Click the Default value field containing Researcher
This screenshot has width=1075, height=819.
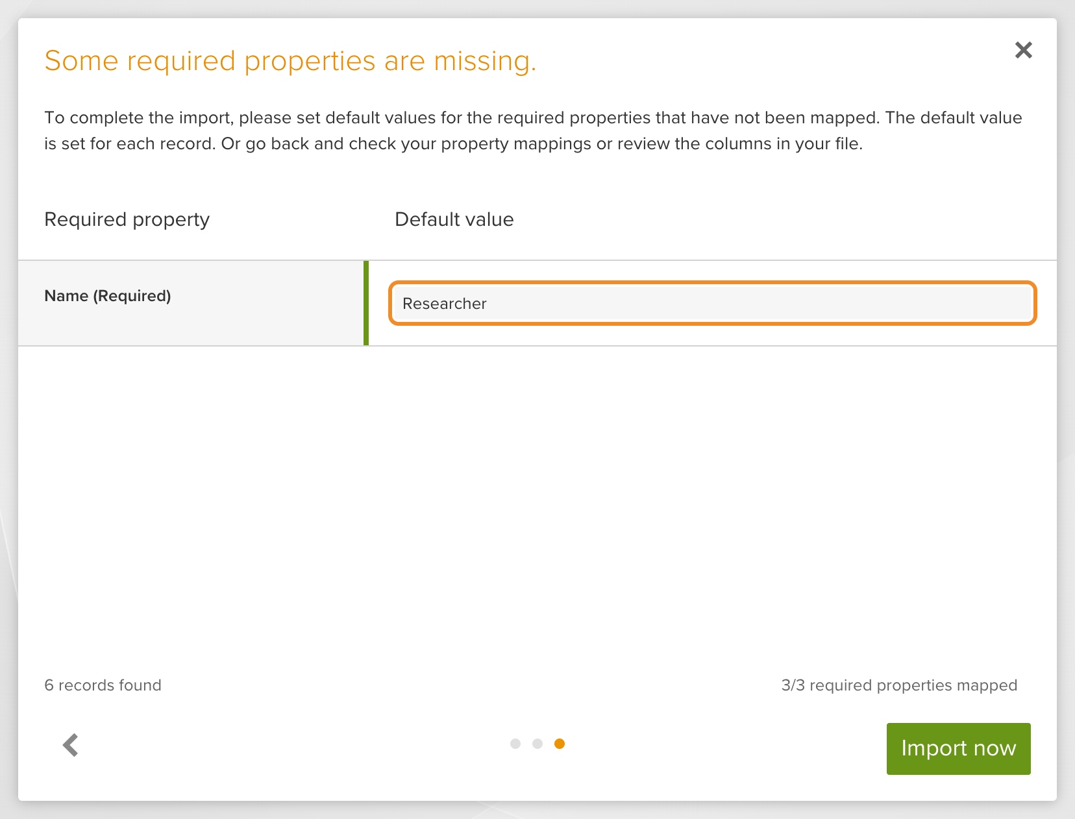tap(712, 303)
